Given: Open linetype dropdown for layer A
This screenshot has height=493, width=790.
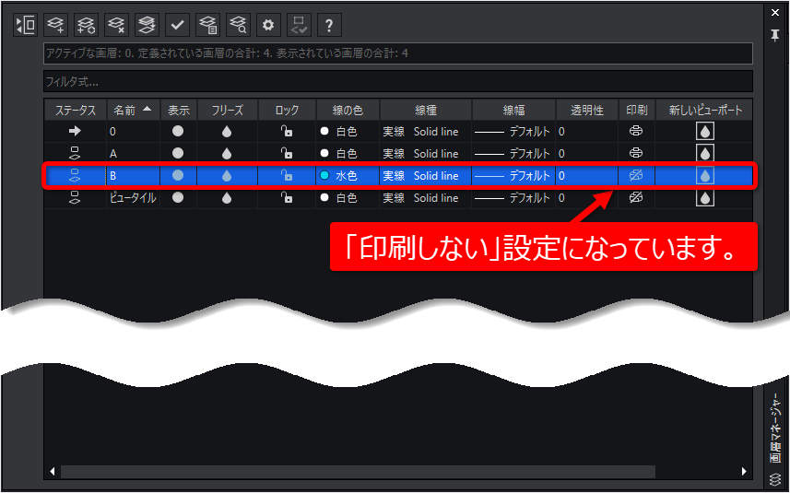Looking at the screenshot, I should coord(425,154).
